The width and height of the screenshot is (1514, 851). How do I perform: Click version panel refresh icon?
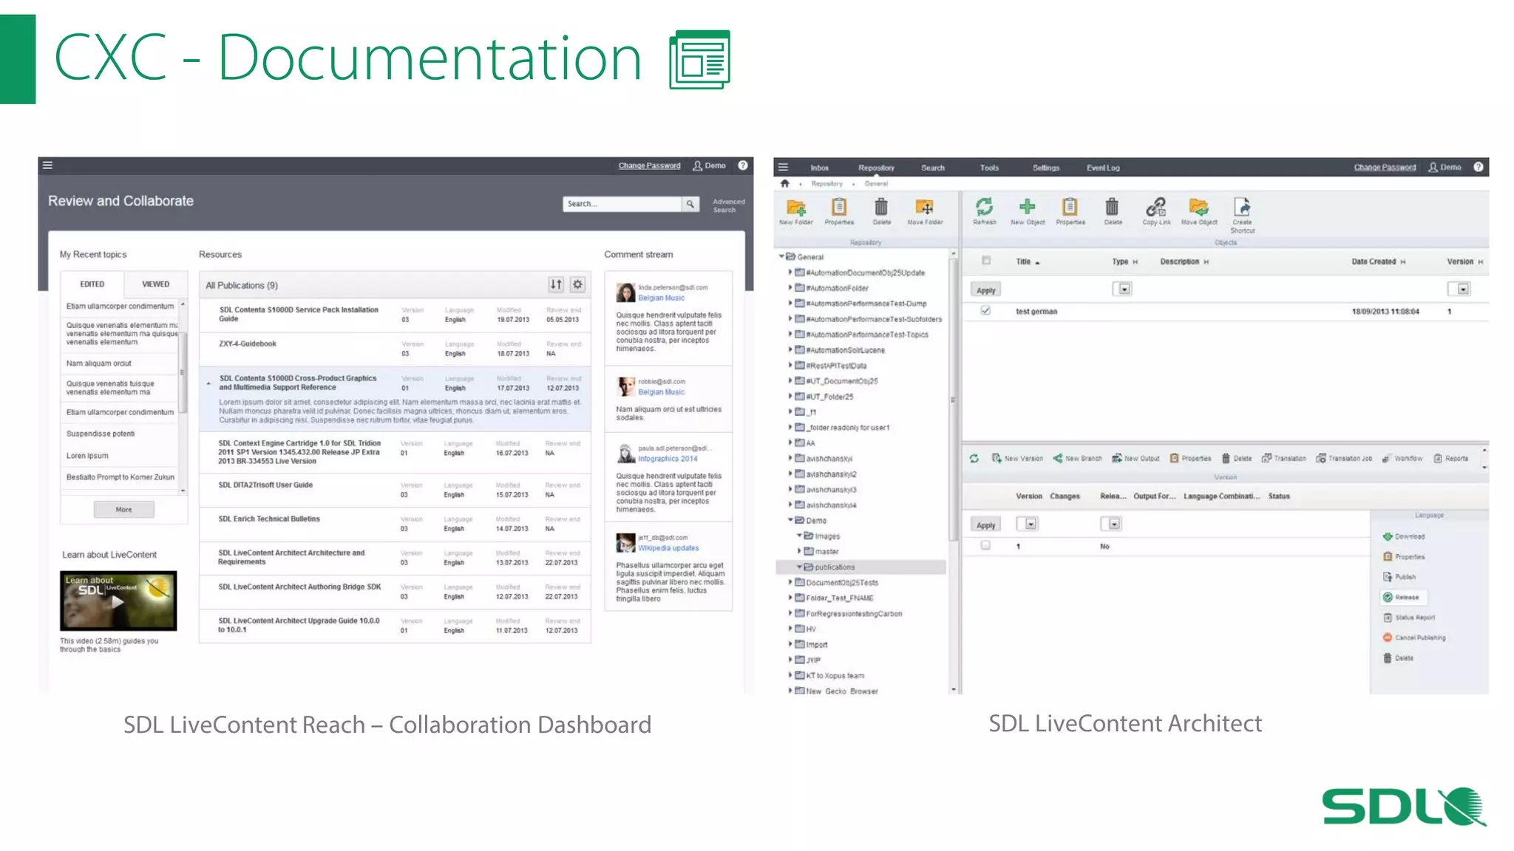(x=974, y=459)
